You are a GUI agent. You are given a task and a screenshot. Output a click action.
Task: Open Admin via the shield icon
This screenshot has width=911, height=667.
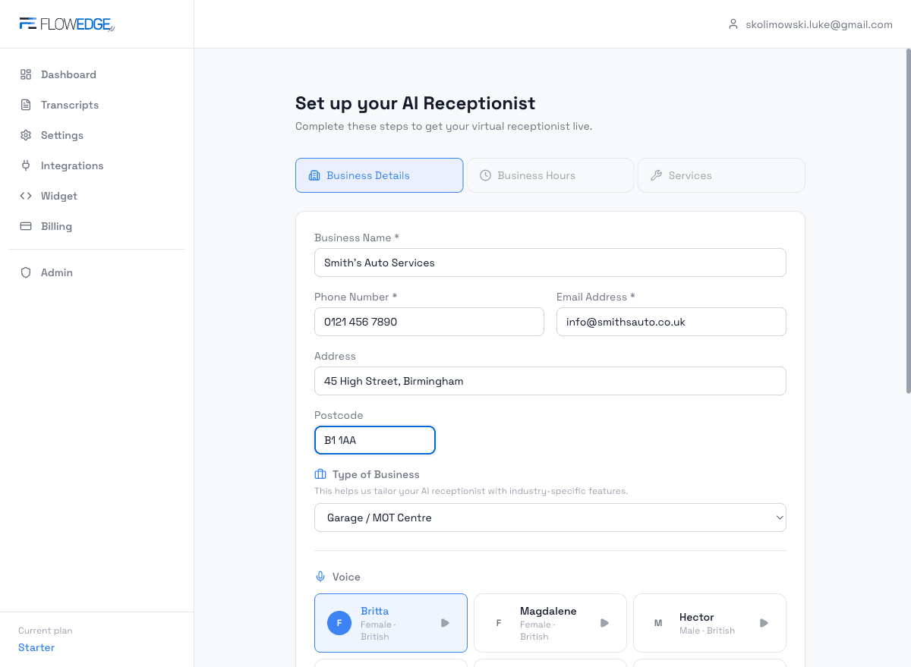[26, 272]
